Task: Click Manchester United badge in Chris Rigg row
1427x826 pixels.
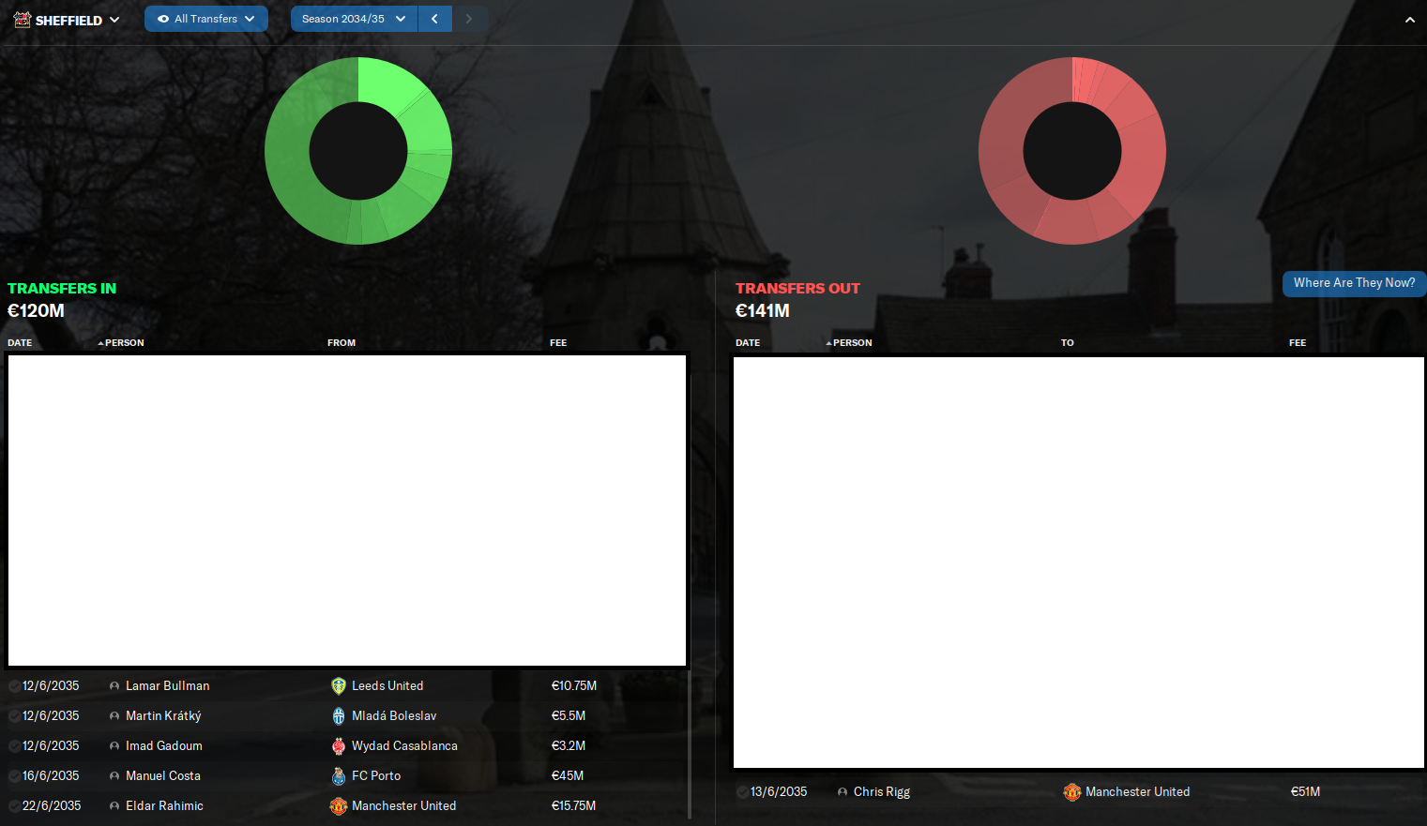Action: point(1072,792)
